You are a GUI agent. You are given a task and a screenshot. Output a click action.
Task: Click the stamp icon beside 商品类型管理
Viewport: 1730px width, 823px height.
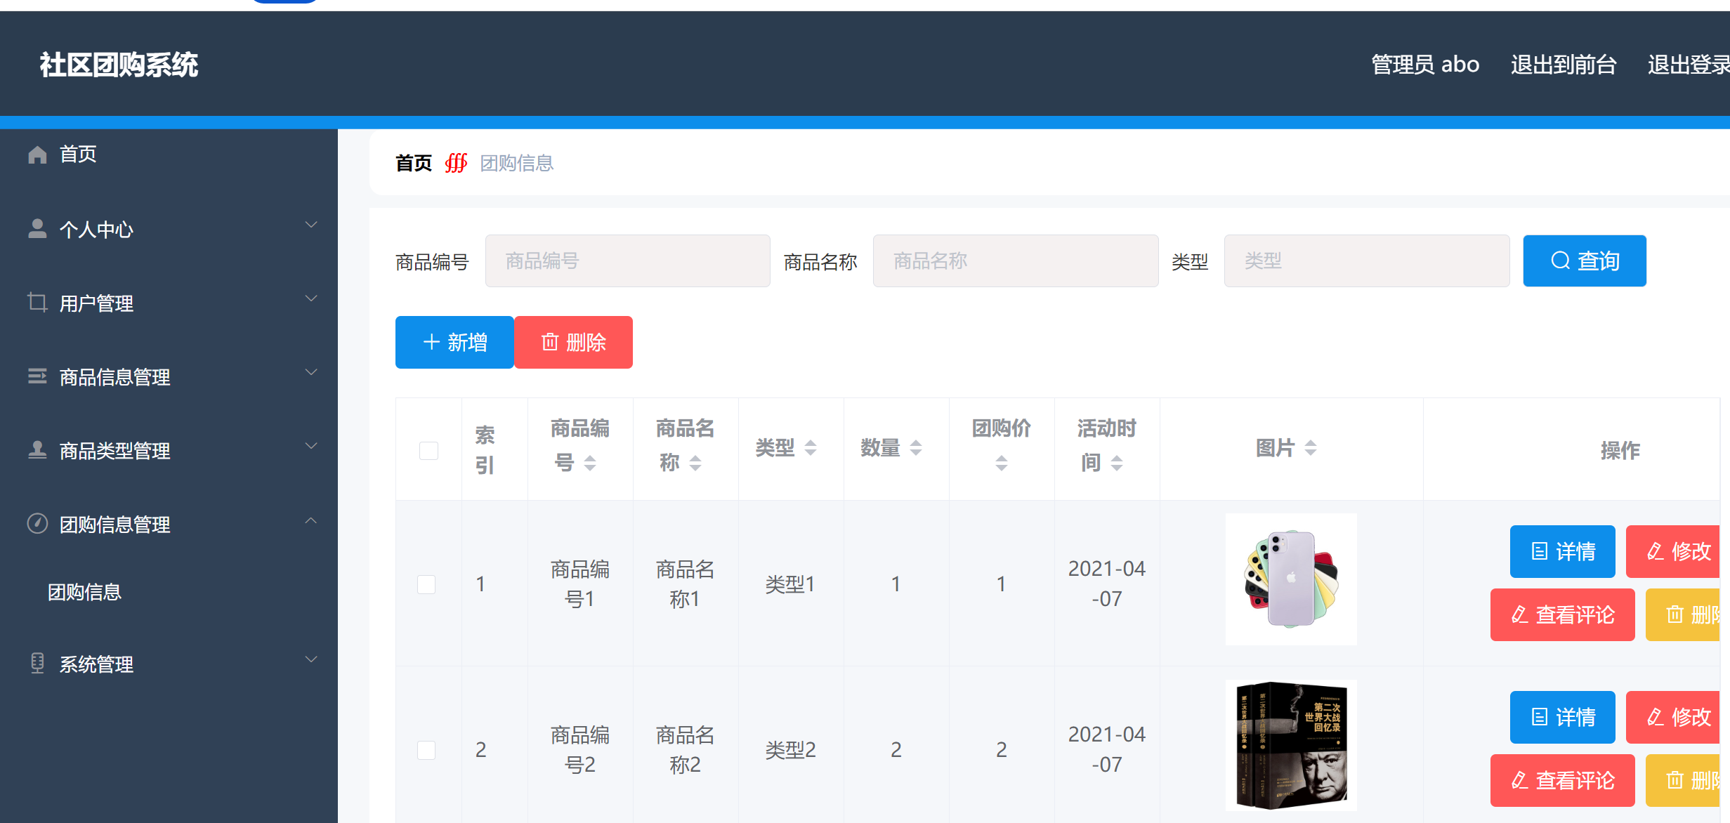tap(37, 450)
